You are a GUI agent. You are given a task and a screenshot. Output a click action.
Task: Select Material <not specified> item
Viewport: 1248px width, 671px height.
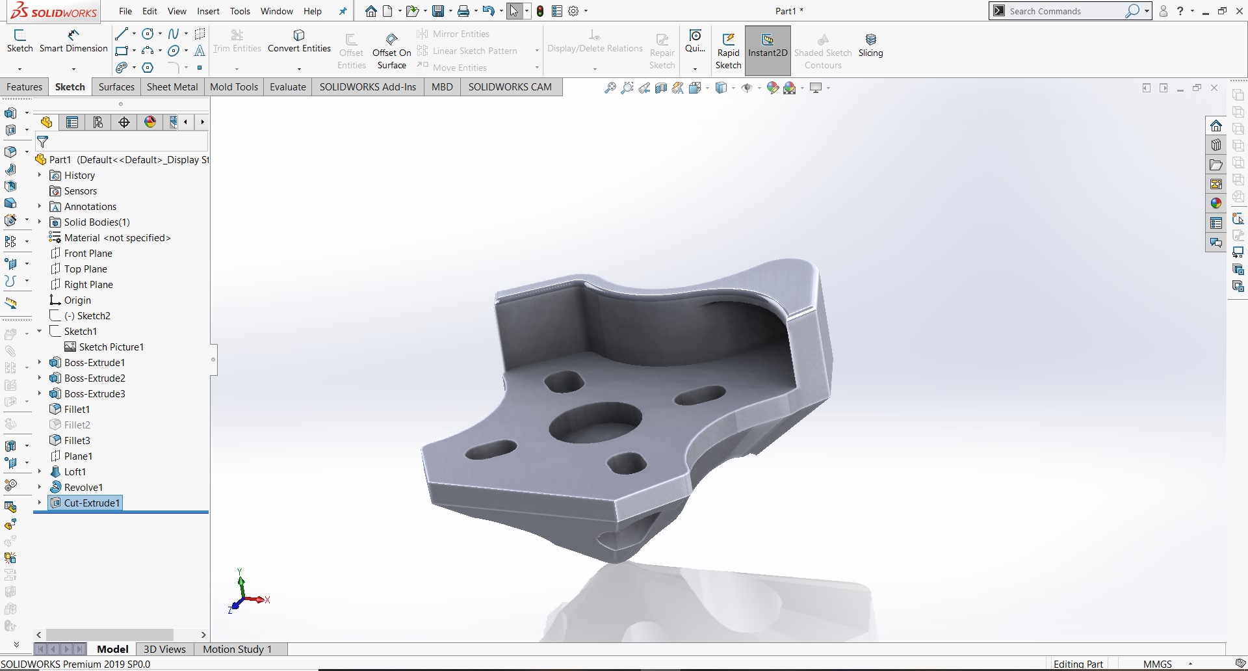(x=110, y=238)
